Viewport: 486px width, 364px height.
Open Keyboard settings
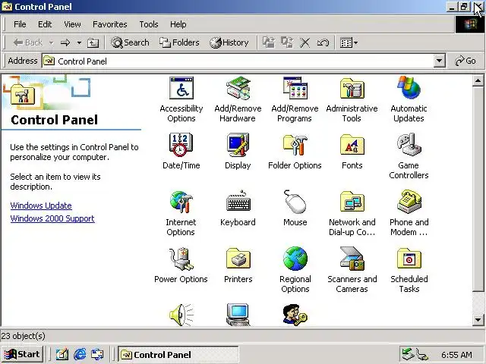click(x=238, y=209)
